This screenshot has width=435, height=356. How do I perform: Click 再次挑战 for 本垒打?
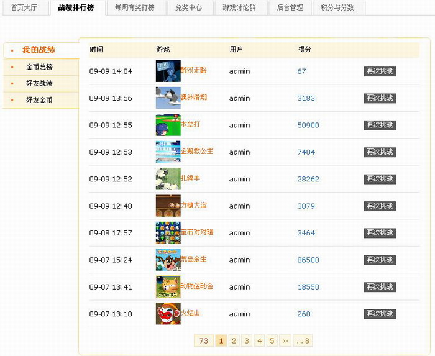(380, 125)
